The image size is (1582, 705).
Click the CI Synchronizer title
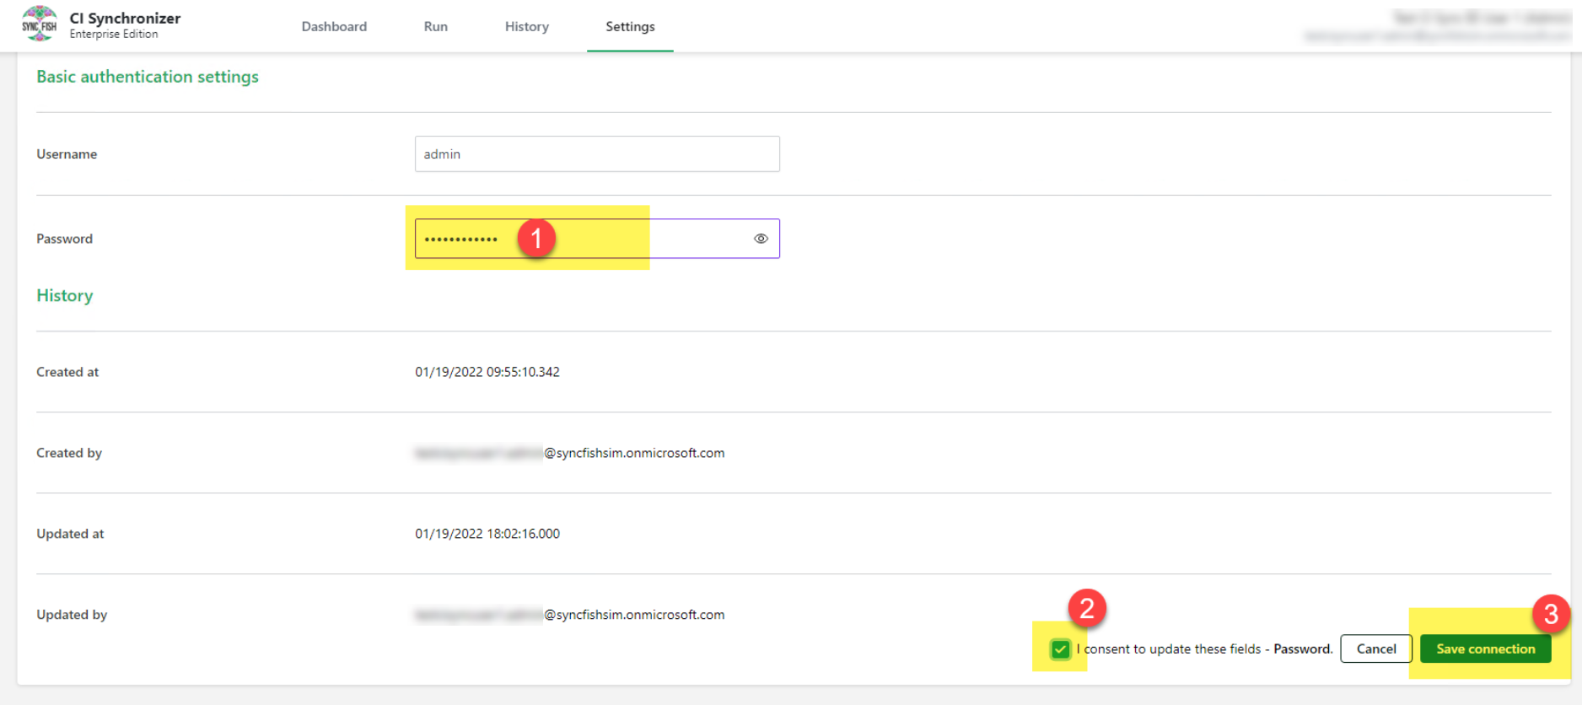125,18
